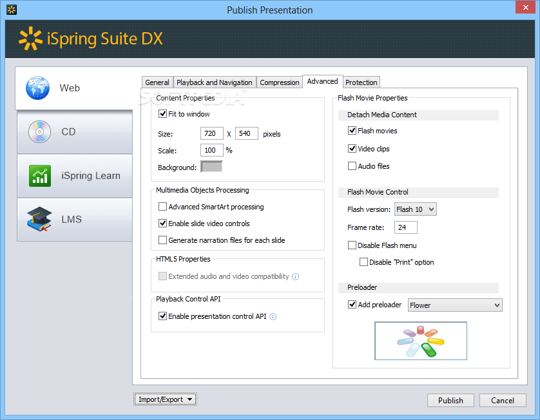Close the Publish Presentation window
540x420 pixels.
(526, 7)
